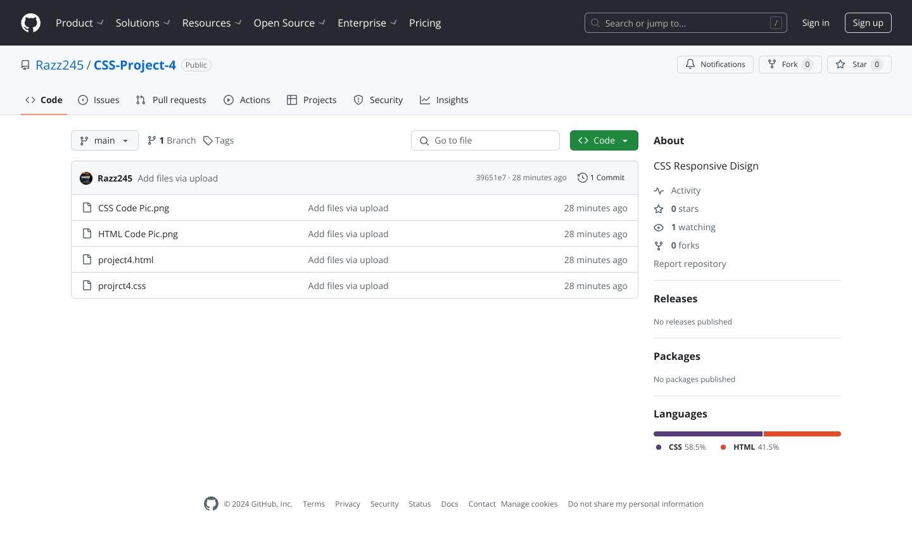The height and width of the screenshot is (537, 912).
Task: Click the bell Notifications button
Action: click(x=715, y=65)
